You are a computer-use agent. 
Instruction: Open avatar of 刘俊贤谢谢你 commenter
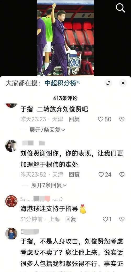pyautogui.click(x=11, y=146)
